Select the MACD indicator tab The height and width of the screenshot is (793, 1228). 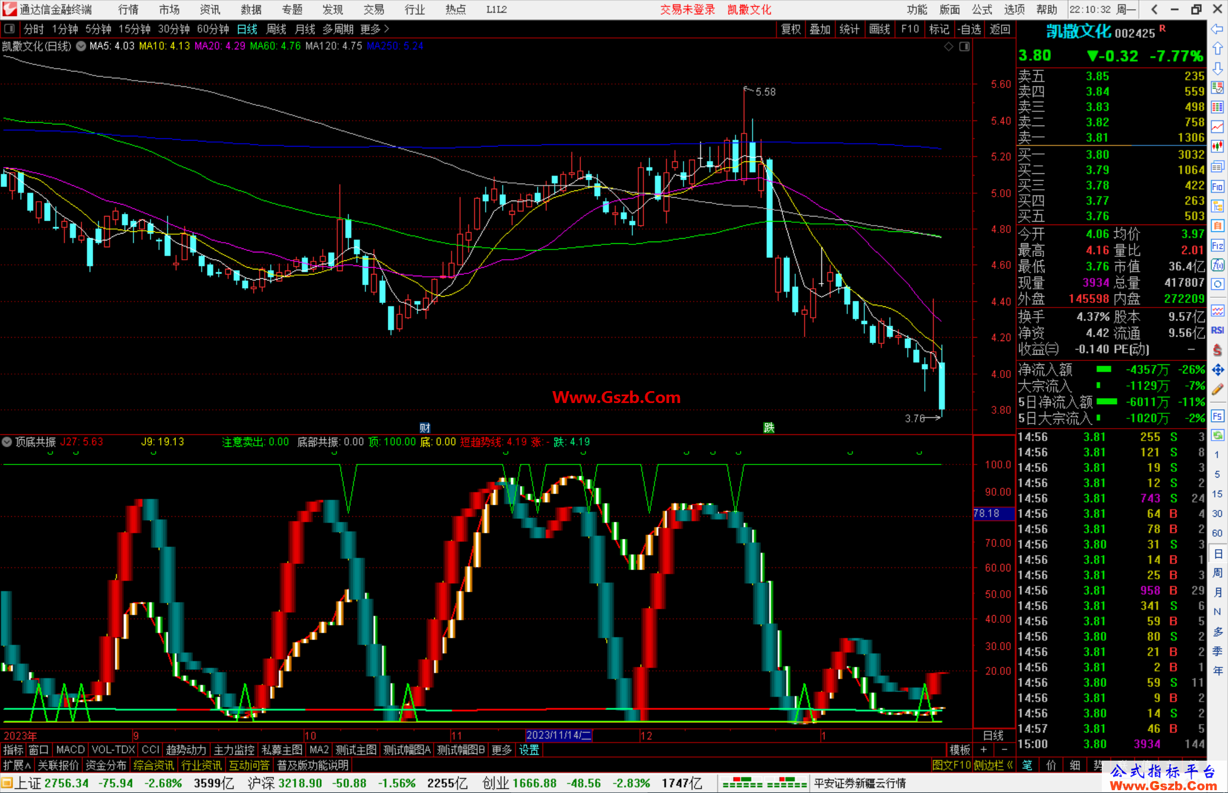(x=70, y=750)
